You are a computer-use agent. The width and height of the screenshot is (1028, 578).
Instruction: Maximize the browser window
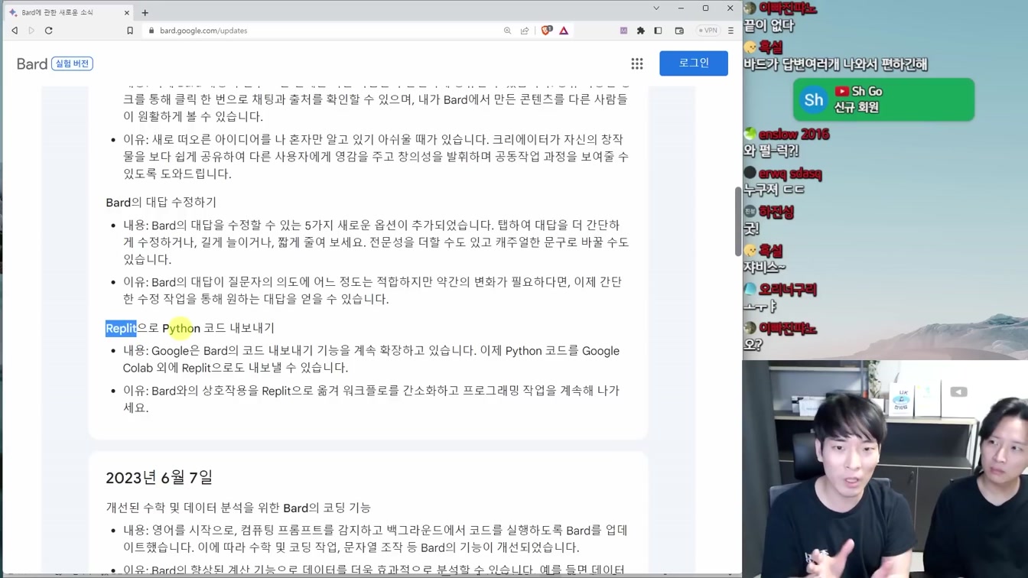705,8
